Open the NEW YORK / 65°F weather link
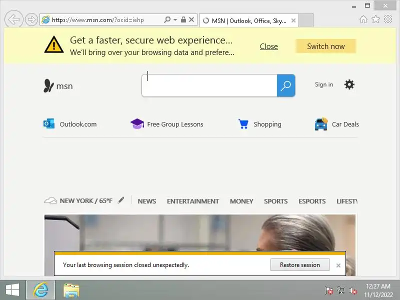 (86, 201)
